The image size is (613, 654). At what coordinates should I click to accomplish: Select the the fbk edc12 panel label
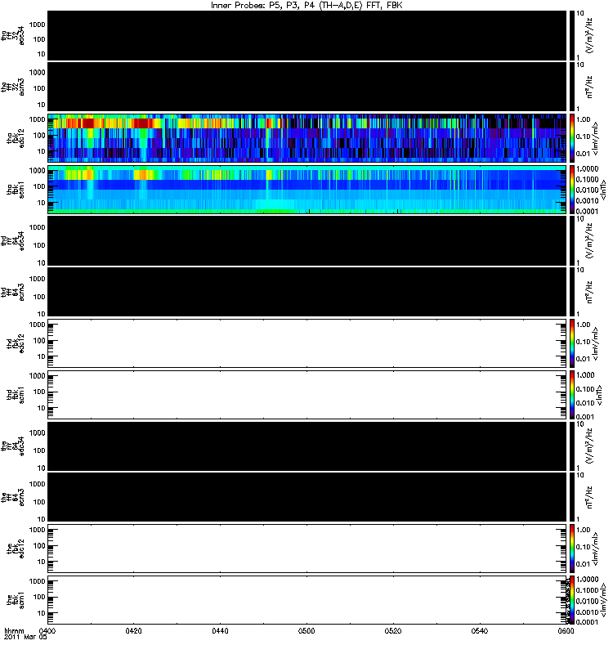(x=16, y=549)
